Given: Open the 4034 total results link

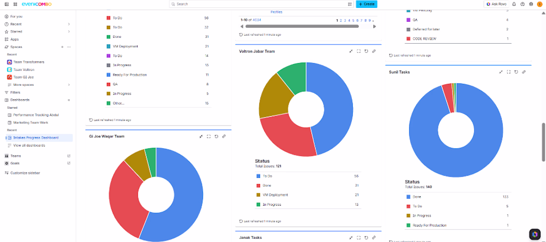Looking at the screenshot, I should [x=257, y=20].
